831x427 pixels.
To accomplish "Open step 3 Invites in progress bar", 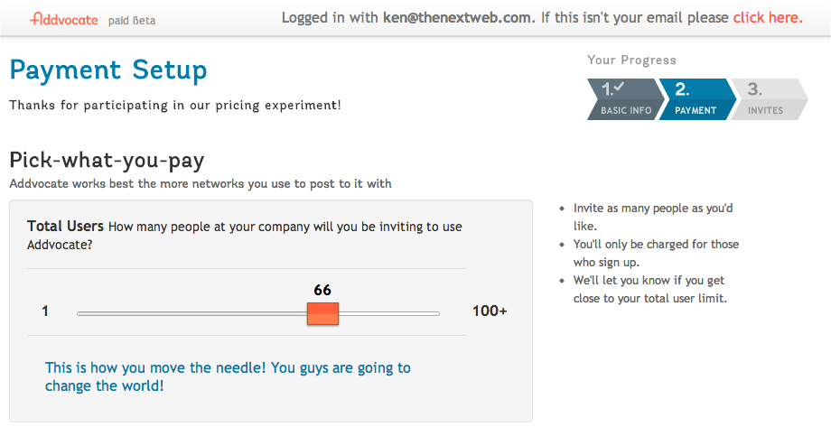I will [x=769, y=99].
